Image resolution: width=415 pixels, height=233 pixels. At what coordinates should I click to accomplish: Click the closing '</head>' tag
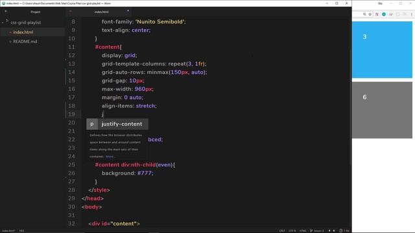pos(92,199)
